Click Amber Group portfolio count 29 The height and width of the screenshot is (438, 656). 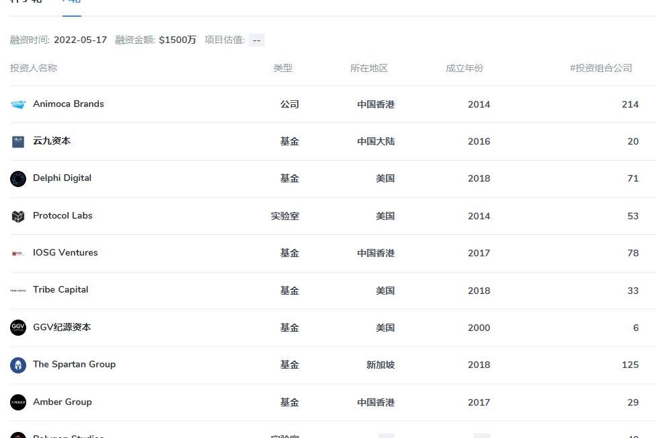(x=633, y=402)
